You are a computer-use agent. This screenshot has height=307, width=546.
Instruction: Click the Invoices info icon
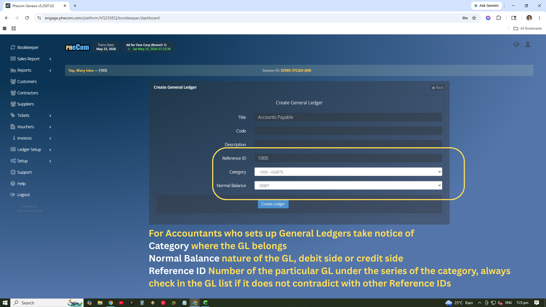click(14, 138)
